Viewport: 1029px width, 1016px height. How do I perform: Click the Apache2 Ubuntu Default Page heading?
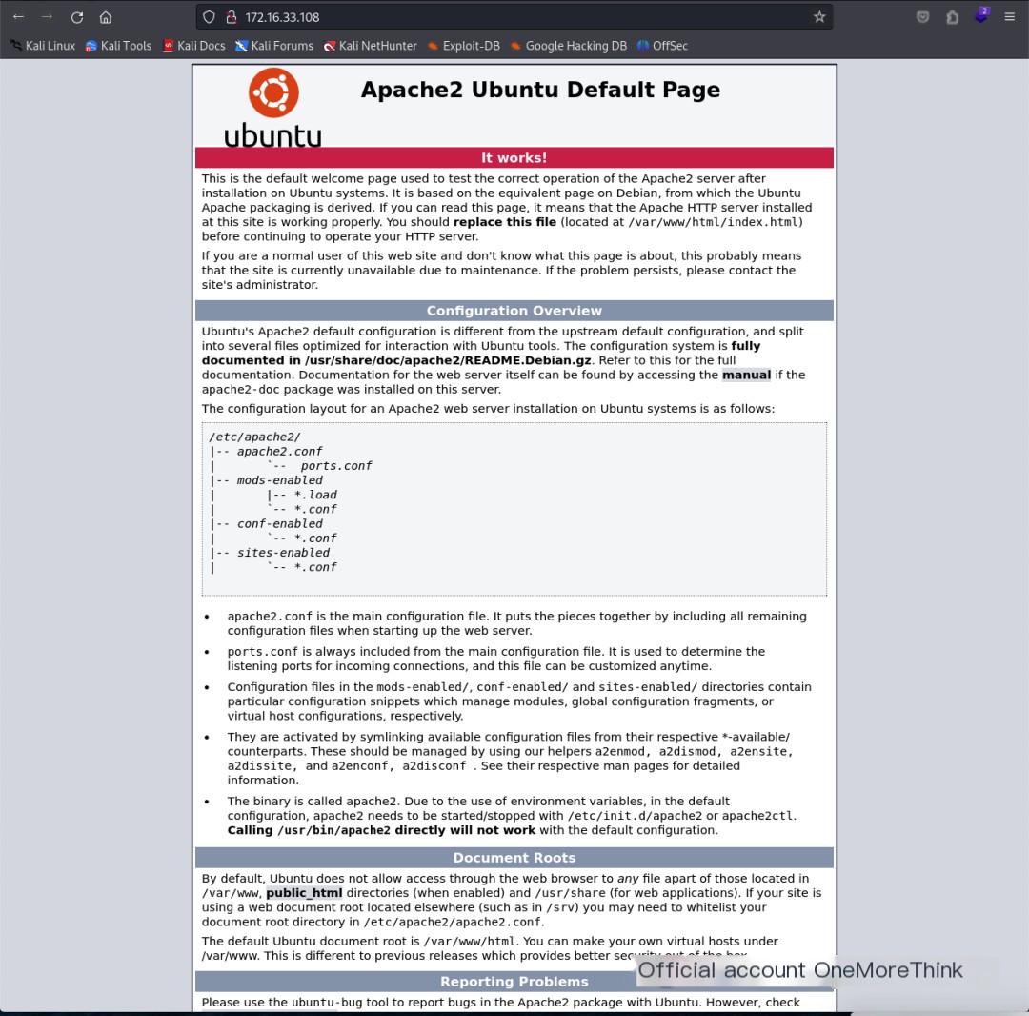pyautogui.click(x=540, y=90)
